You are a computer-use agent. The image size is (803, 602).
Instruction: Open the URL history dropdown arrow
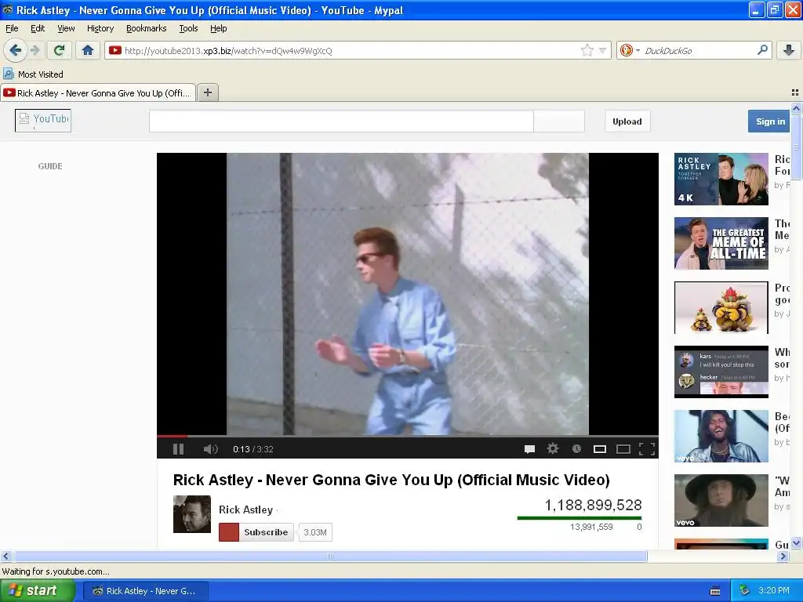(x=603, y=51)
